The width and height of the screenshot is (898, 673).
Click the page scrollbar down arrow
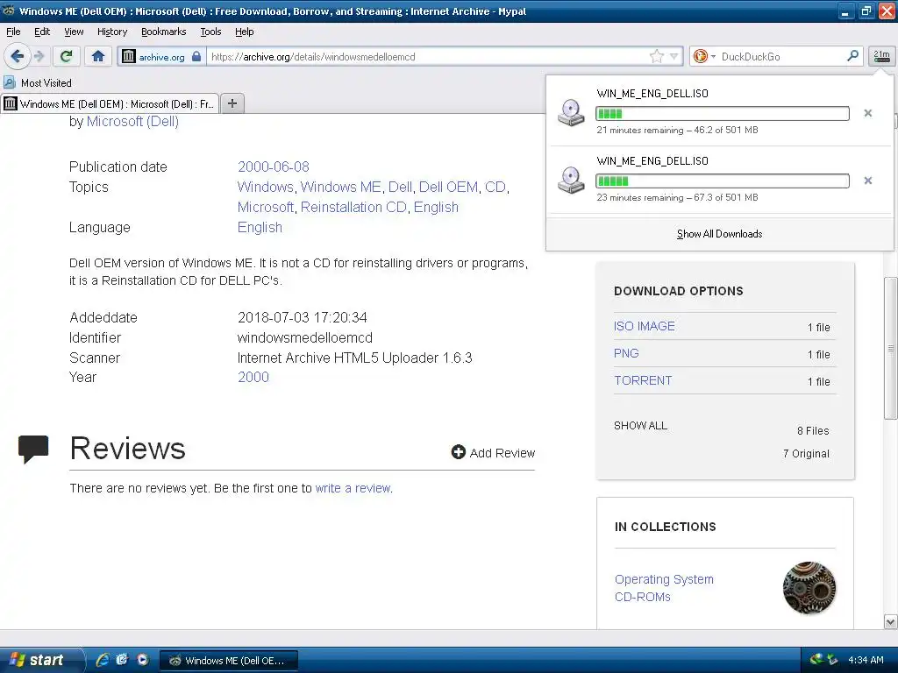891,621
